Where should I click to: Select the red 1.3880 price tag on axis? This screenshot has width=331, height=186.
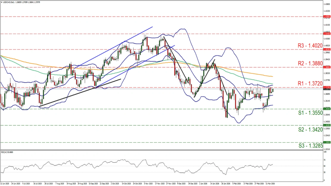(327, 67)
